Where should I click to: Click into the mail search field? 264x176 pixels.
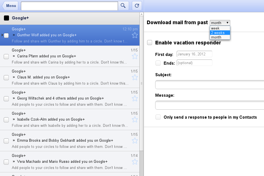(x=69, y=6)
